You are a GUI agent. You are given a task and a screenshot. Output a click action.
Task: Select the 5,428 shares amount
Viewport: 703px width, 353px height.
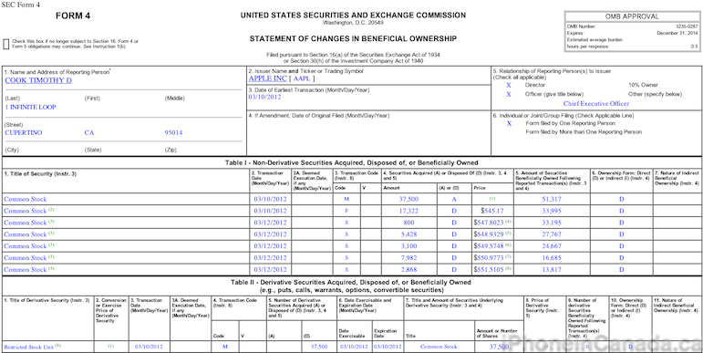coord(408,234)
